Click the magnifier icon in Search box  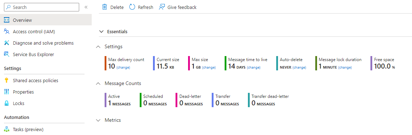pyautogui.click(x=8, y=7)
